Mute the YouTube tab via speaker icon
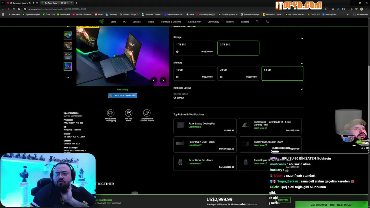This screenshot has width=370, height=208. coord(34,3)
